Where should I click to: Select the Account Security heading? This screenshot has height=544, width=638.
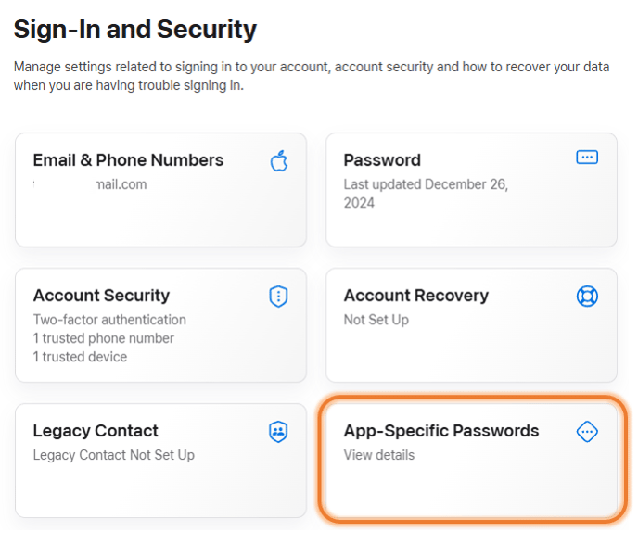pos(101,296)
